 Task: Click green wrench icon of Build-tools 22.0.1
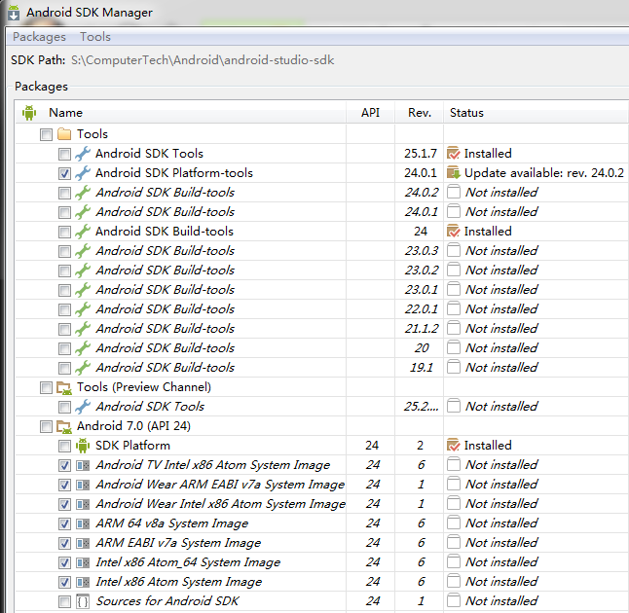pyautogui.click(x=83, y=309)
